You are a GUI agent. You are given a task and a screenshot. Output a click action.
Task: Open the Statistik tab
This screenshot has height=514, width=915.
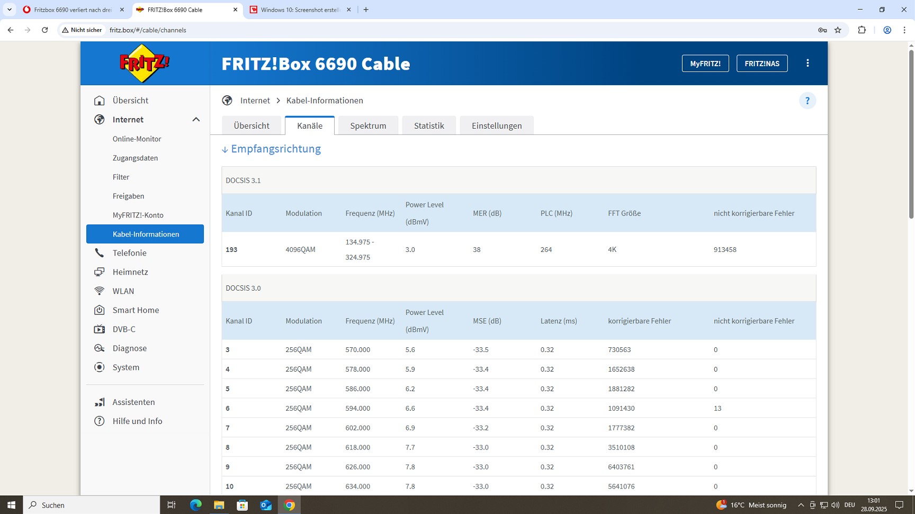tap(429, 125)
